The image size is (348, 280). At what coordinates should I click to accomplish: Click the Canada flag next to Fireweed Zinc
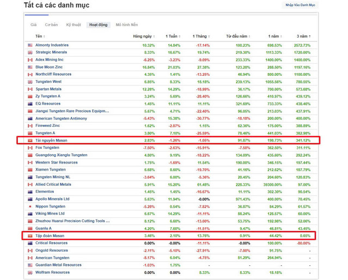30,126
